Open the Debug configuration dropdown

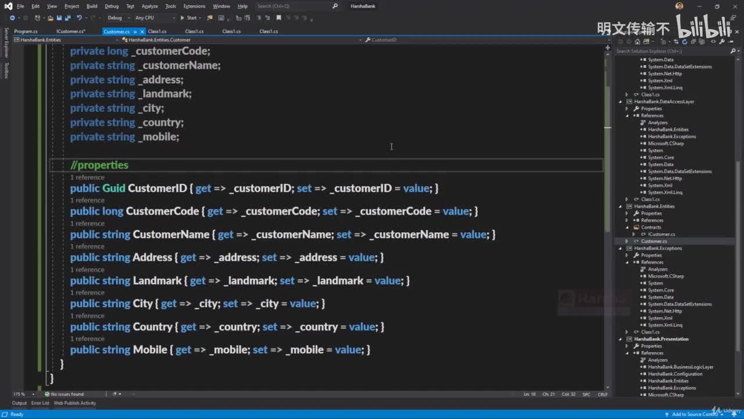pyautogui.click(x=118, y=18)
